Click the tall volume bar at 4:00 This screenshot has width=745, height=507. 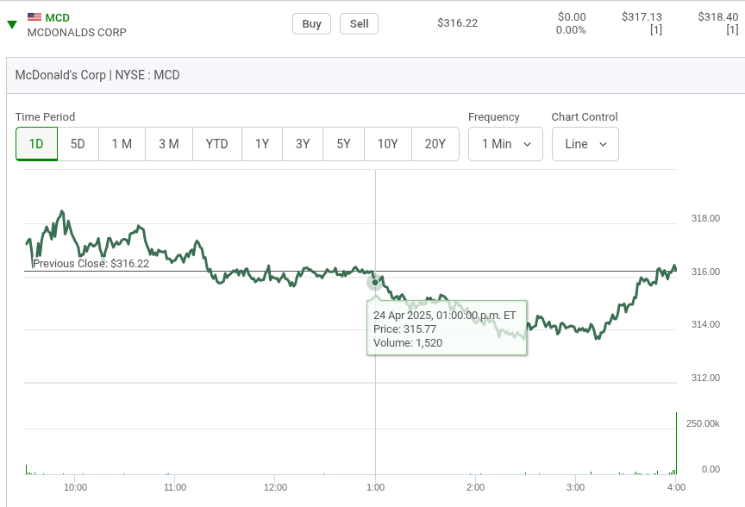[676, 443]
